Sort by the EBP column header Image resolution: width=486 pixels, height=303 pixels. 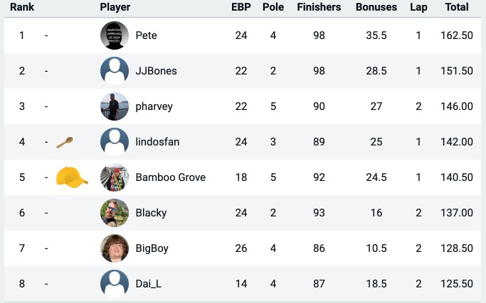click(241, 7)
